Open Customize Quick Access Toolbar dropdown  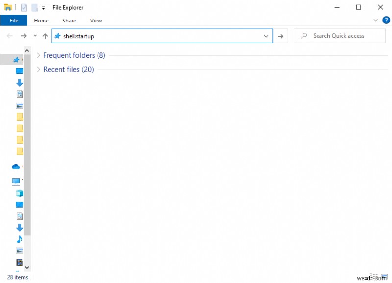point(43,8)
